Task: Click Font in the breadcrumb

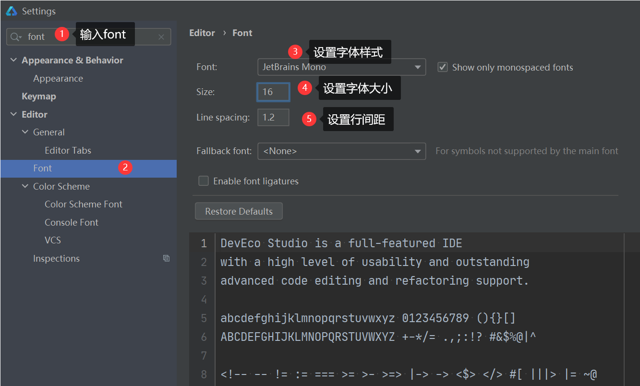Action: click(242, 33)
